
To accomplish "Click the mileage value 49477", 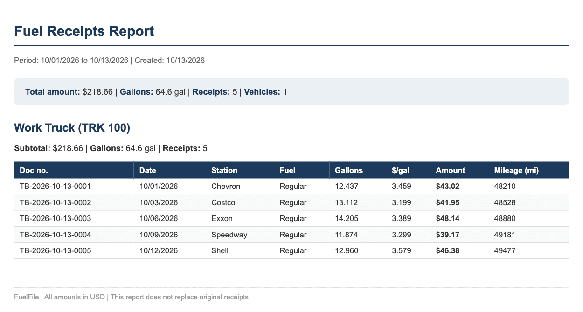I will (x=505, y=250).
